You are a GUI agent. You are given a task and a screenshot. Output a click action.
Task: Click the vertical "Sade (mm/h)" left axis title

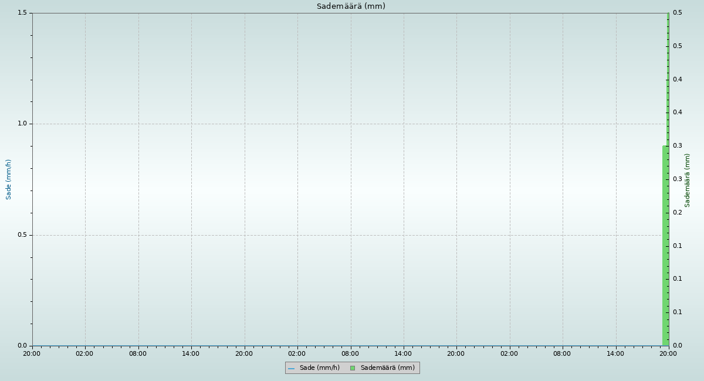(x=9, y=179)
